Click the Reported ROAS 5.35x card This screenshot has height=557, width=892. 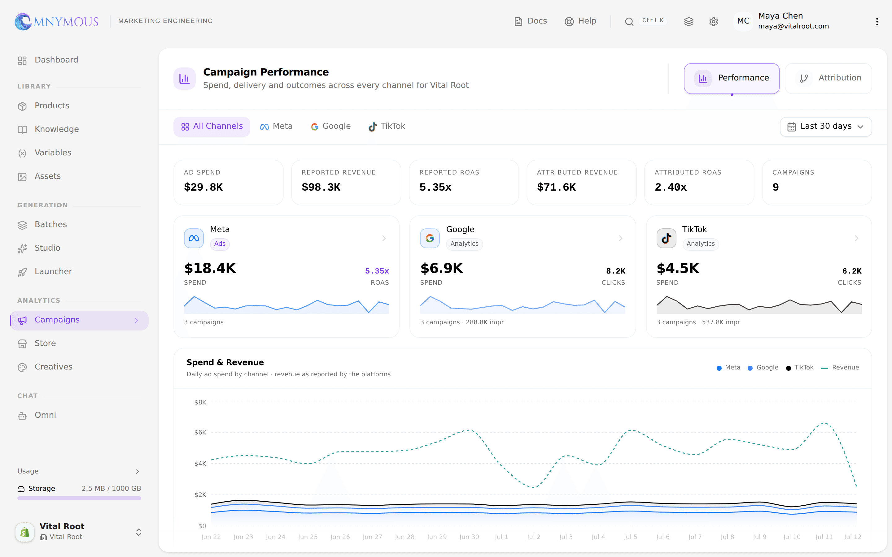coord(464,182)
